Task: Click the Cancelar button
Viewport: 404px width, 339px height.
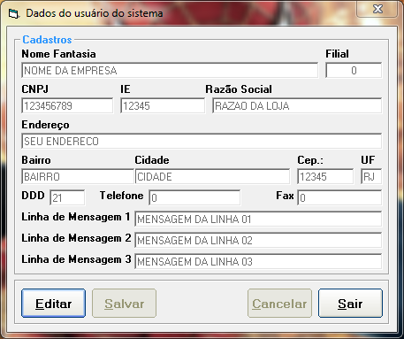Action: [x=279, y=304]
